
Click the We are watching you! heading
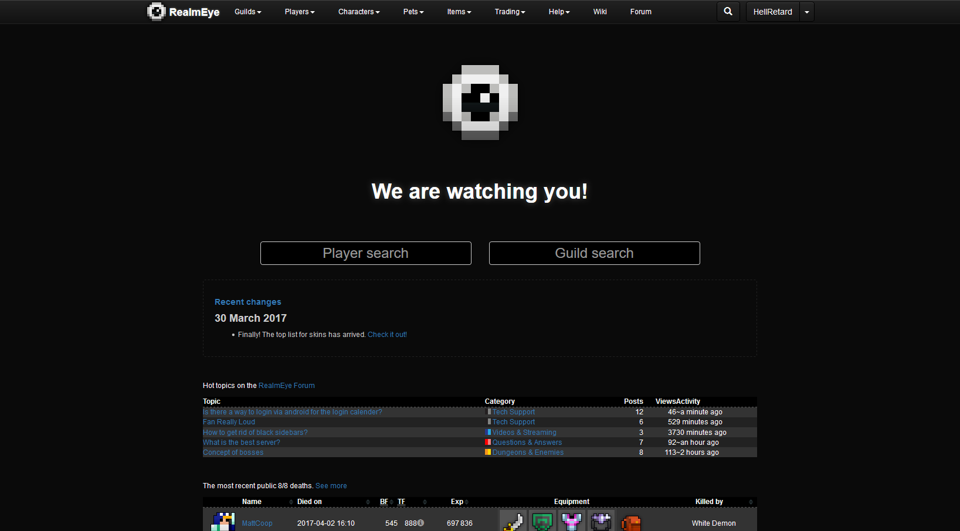[480, 192]
